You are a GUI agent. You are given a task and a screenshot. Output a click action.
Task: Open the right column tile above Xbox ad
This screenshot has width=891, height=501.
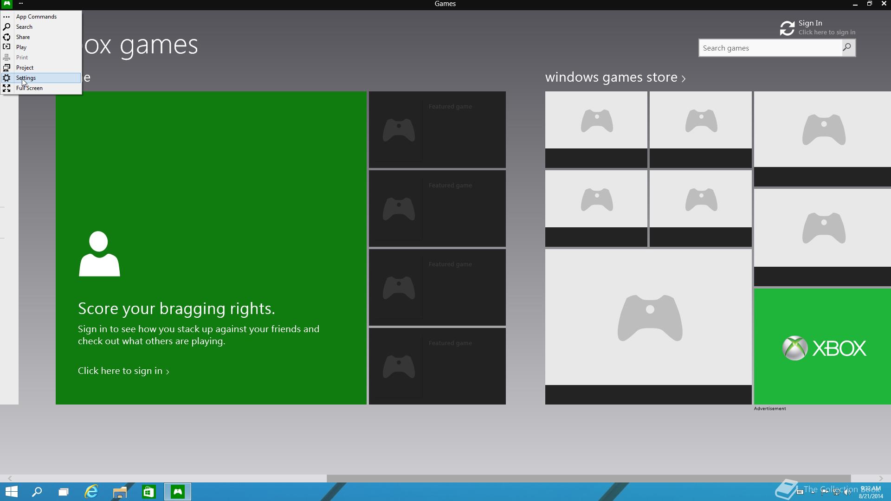pyautogui.click(x=822, y=238)
